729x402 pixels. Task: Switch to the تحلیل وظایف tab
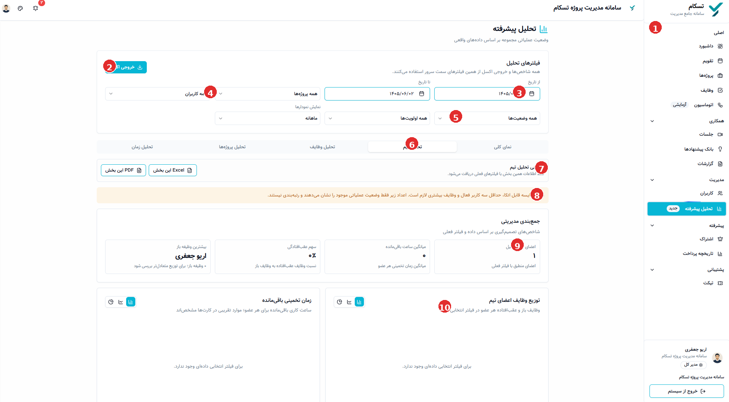click(322, 147)
